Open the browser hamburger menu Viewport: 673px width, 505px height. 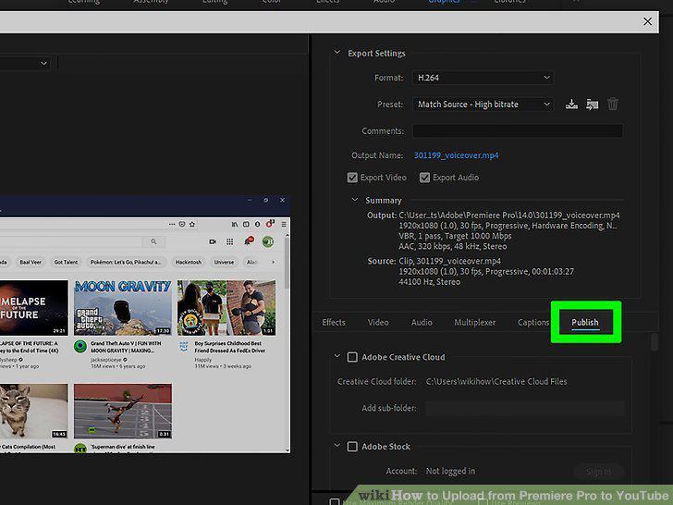(284, 224)
